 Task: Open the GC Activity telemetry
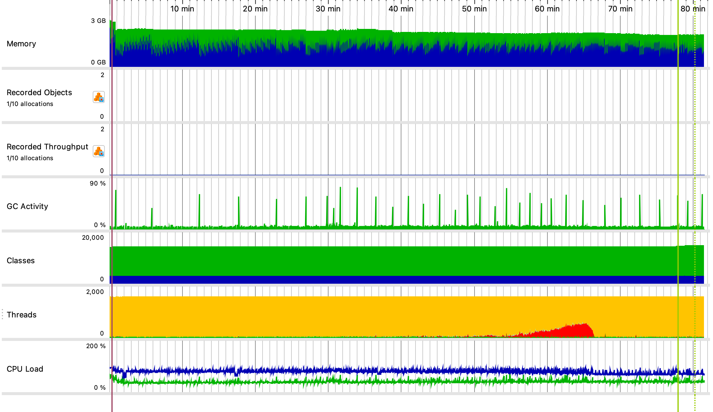pos(27,206)
